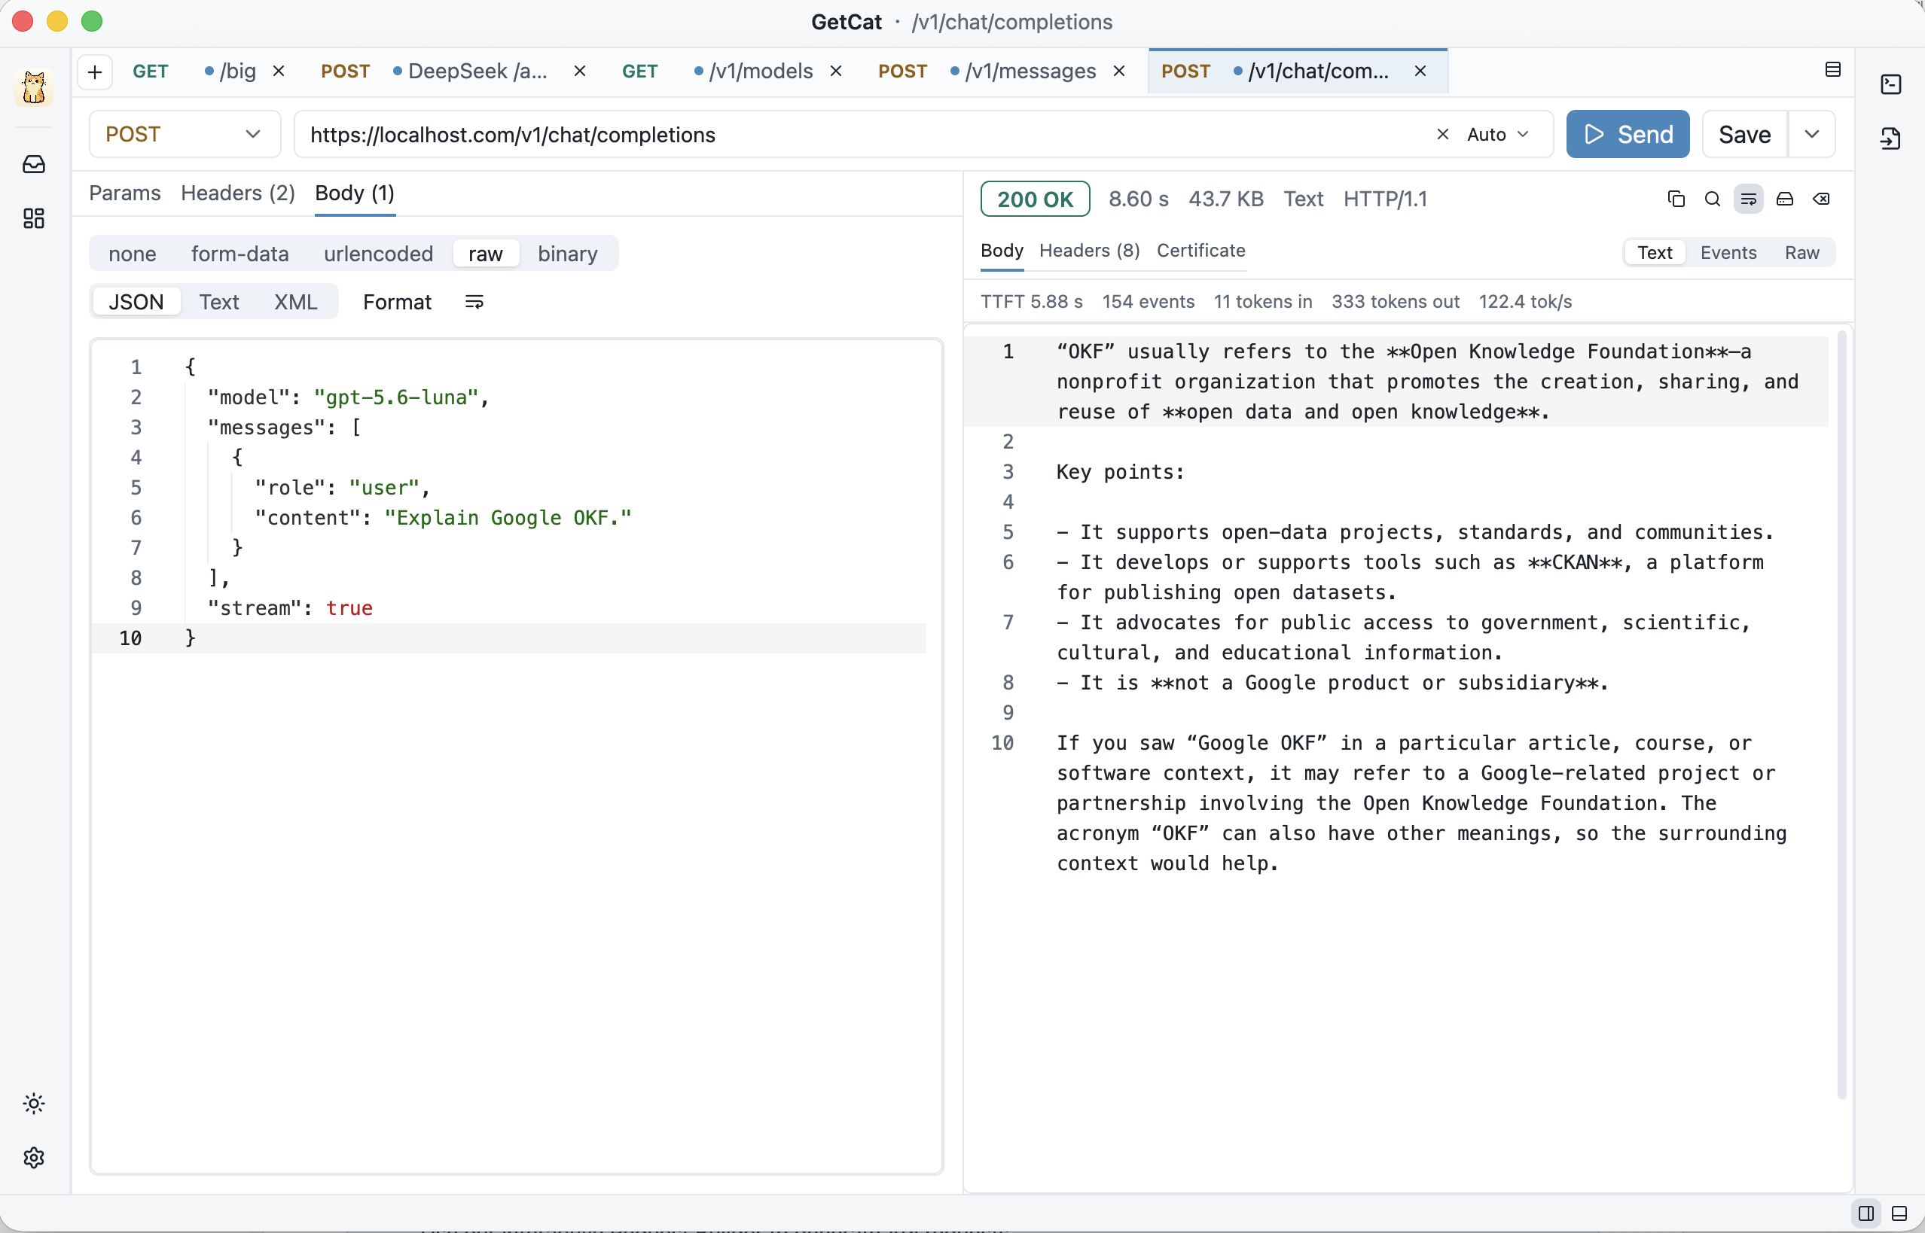Select XML body language

[x=295, y=302]
